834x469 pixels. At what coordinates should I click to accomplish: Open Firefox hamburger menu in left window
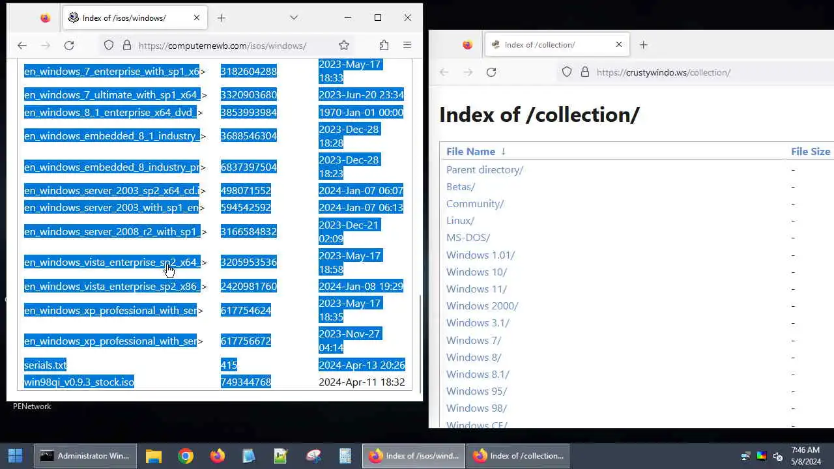coord(407,45)
